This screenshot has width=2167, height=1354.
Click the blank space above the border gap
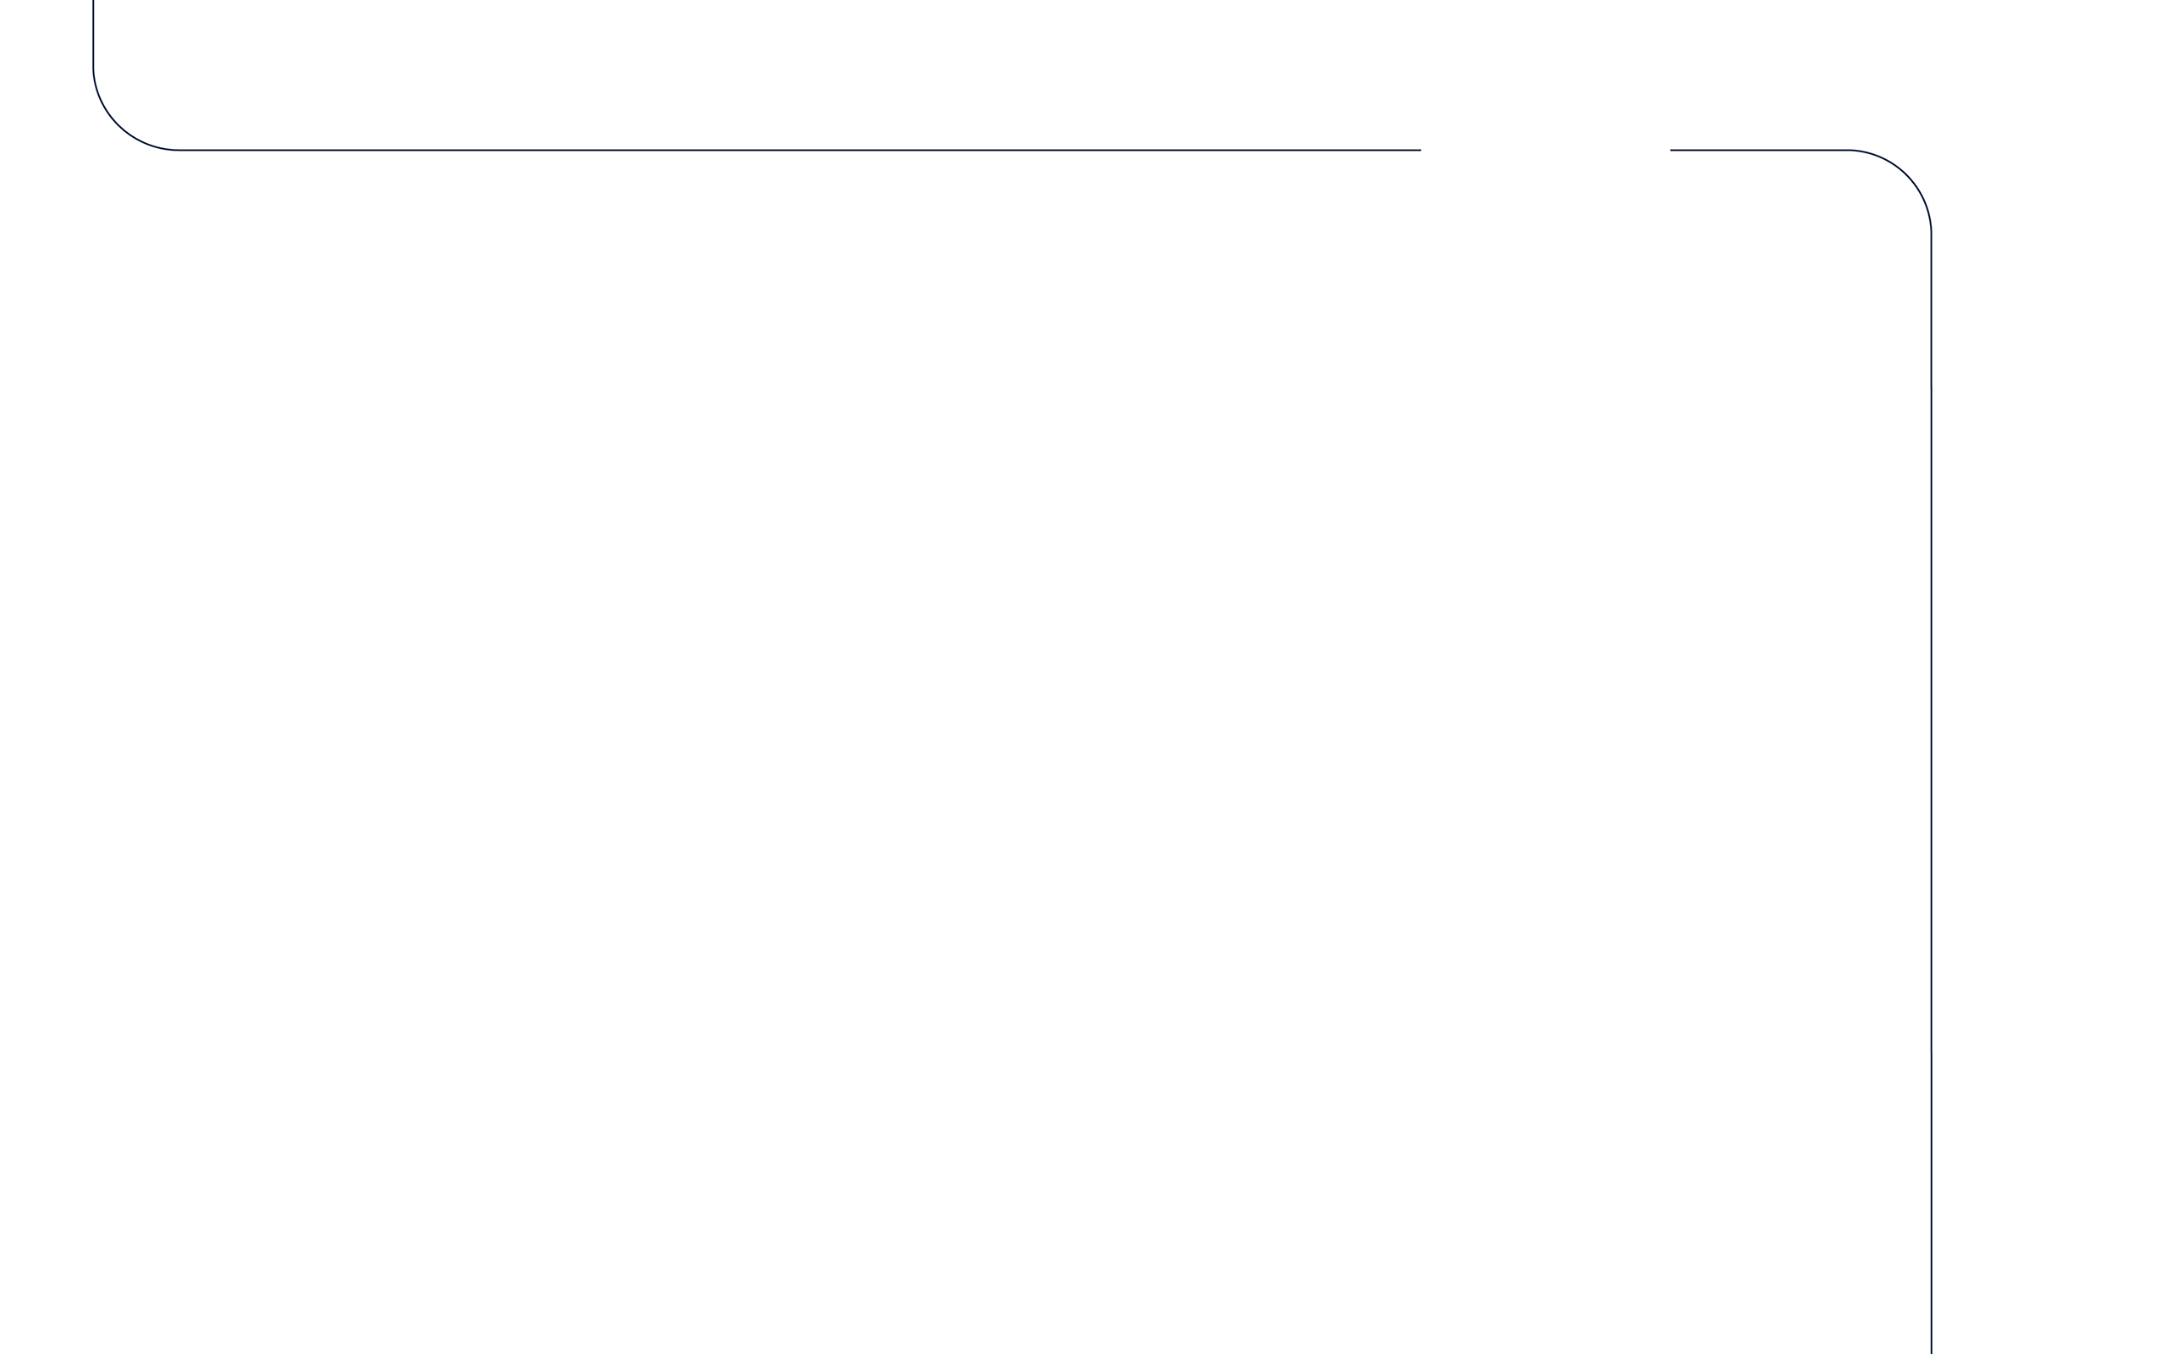click(x=1545, y=72)
